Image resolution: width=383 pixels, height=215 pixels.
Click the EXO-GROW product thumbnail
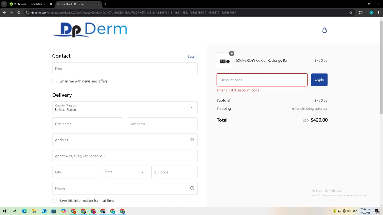(225, 61)
